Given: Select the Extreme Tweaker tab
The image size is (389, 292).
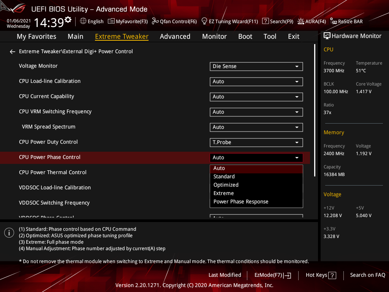Looking at the screenshot, I should point(122,36).
